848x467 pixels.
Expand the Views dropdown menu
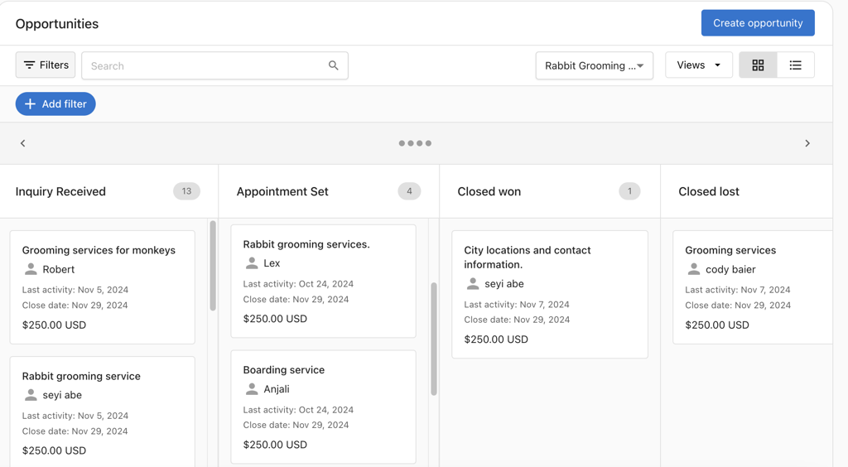(x=698, y=65)
